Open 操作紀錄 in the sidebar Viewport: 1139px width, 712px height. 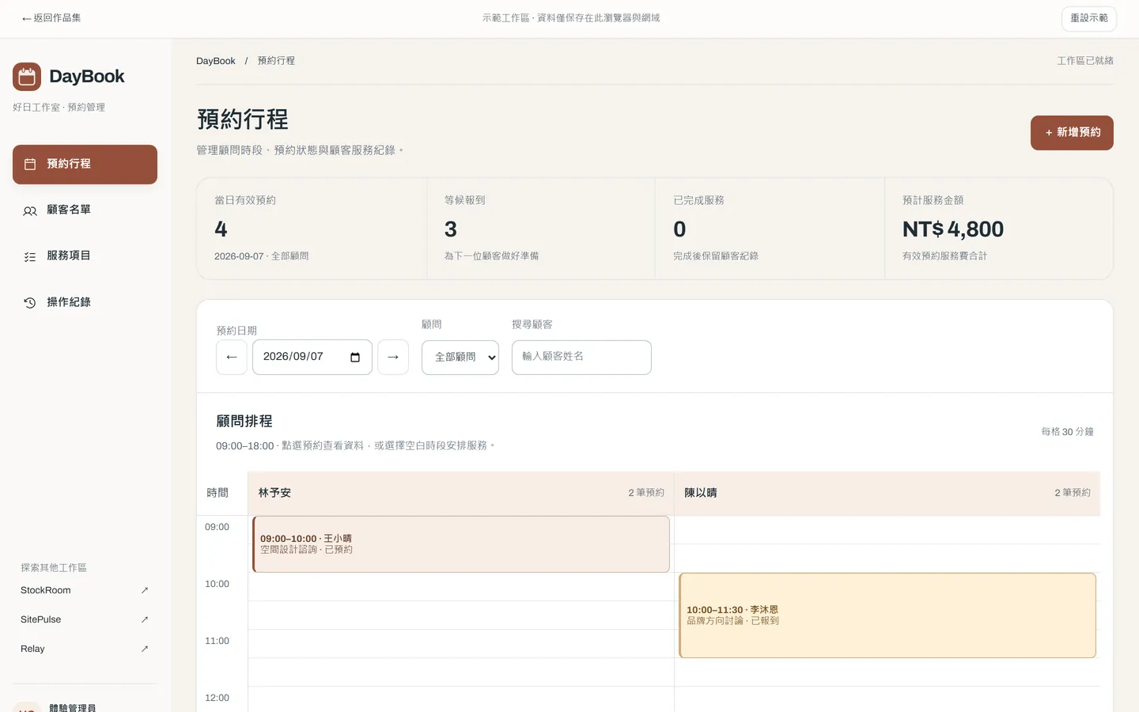click(85, 302)
